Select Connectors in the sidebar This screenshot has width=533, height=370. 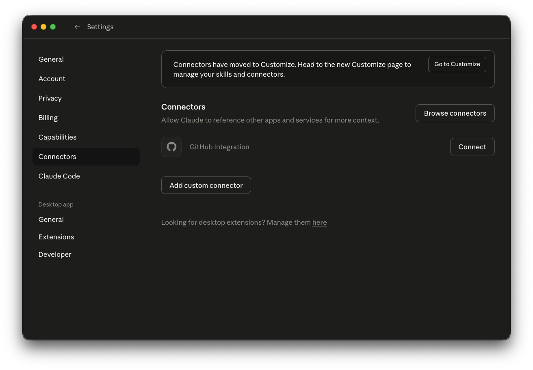(x=86, y=157)
